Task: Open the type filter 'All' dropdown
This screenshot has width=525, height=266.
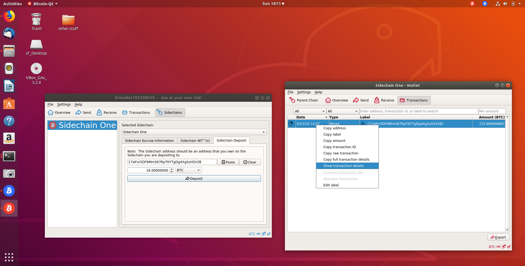Action: 343,111
